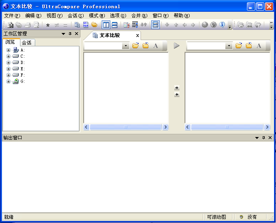This screenshot has height=223, width=276.
Task: Expand the C: drive node
Action: click(8, 56)
